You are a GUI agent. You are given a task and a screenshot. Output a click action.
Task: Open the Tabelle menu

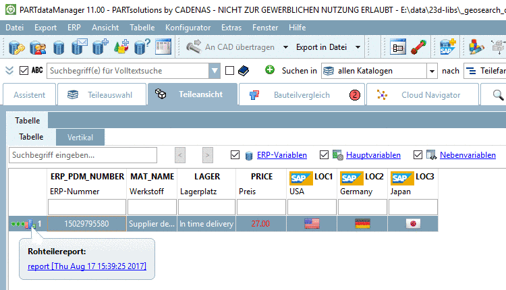[x=142, y=28]
